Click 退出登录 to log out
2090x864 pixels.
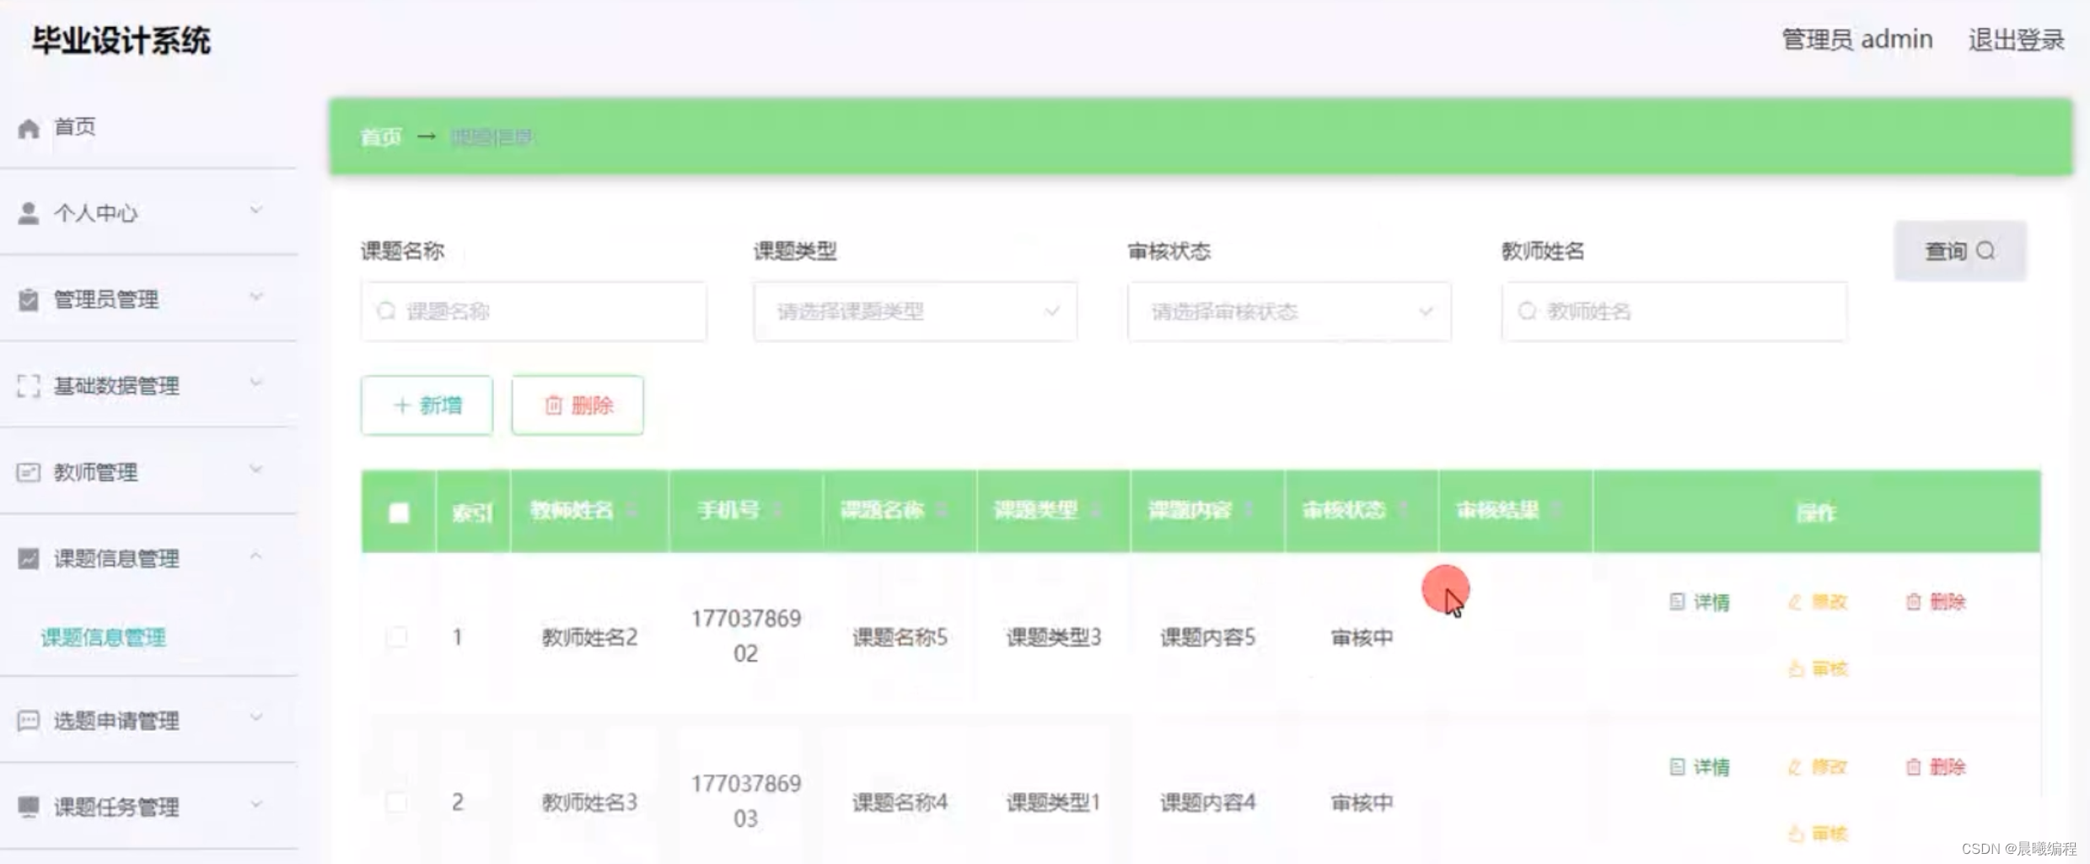pyautogui.click(x=2016, y=40)
